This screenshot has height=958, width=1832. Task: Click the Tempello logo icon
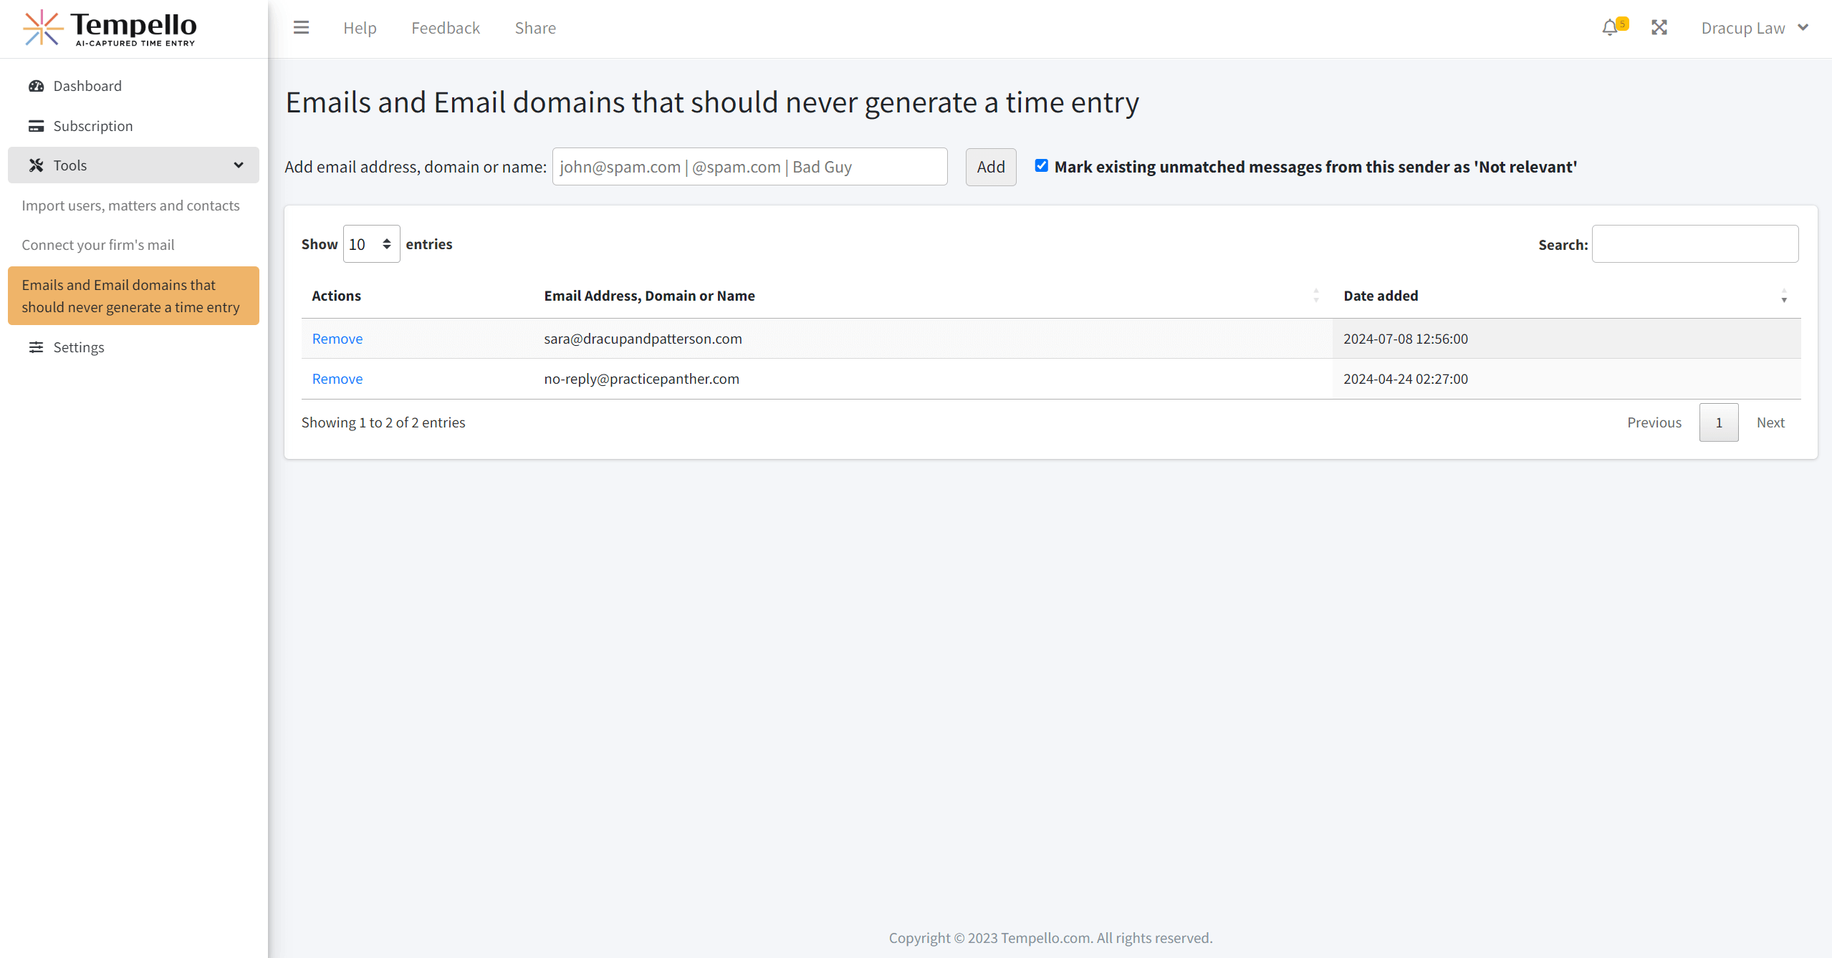click(x=42, y=28)
